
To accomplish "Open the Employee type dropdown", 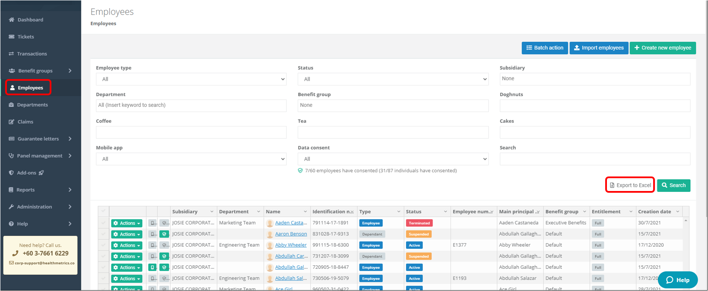I will (x=191, y=79).
